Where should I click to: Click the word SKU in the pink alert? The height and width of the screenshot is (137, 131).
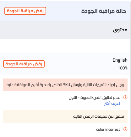point(66,85)
